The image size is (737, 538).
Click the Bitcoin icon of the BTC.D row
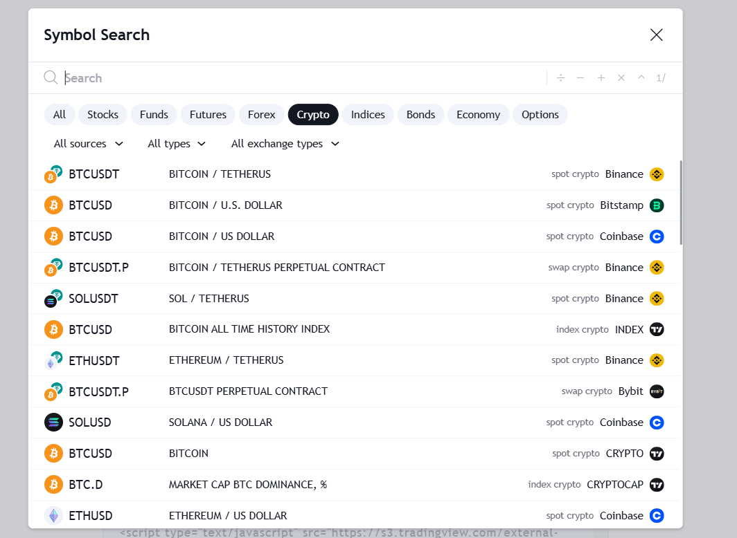53,485
